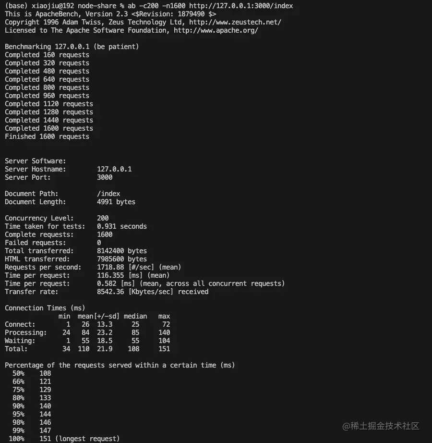
Task: Click the "Connection Times (ms)" heading
Action: (45, 308)
